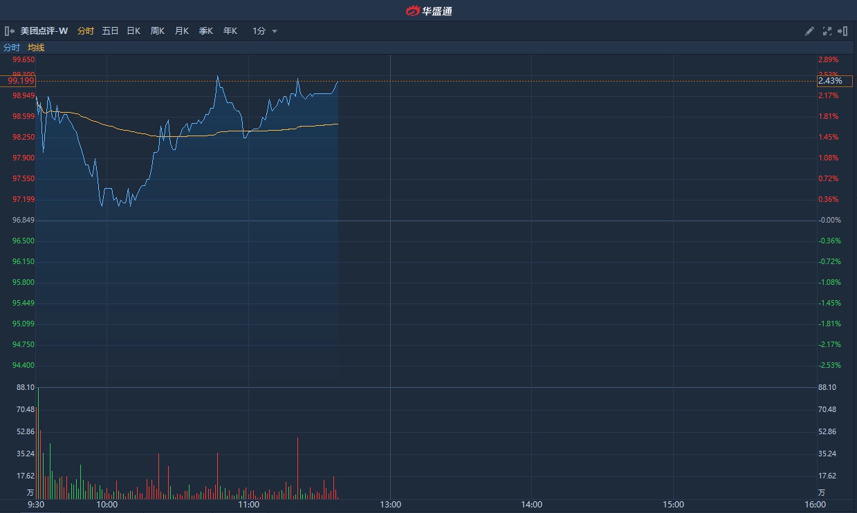Select the 周K candlestick tab
This screenshot has height=513, width=857.
pos(158,31)
